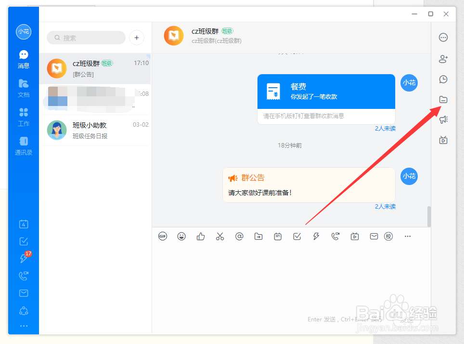Open the GIF picker in the chat toolbar
This screenshot has height=344, width=464.
[162, 236]
